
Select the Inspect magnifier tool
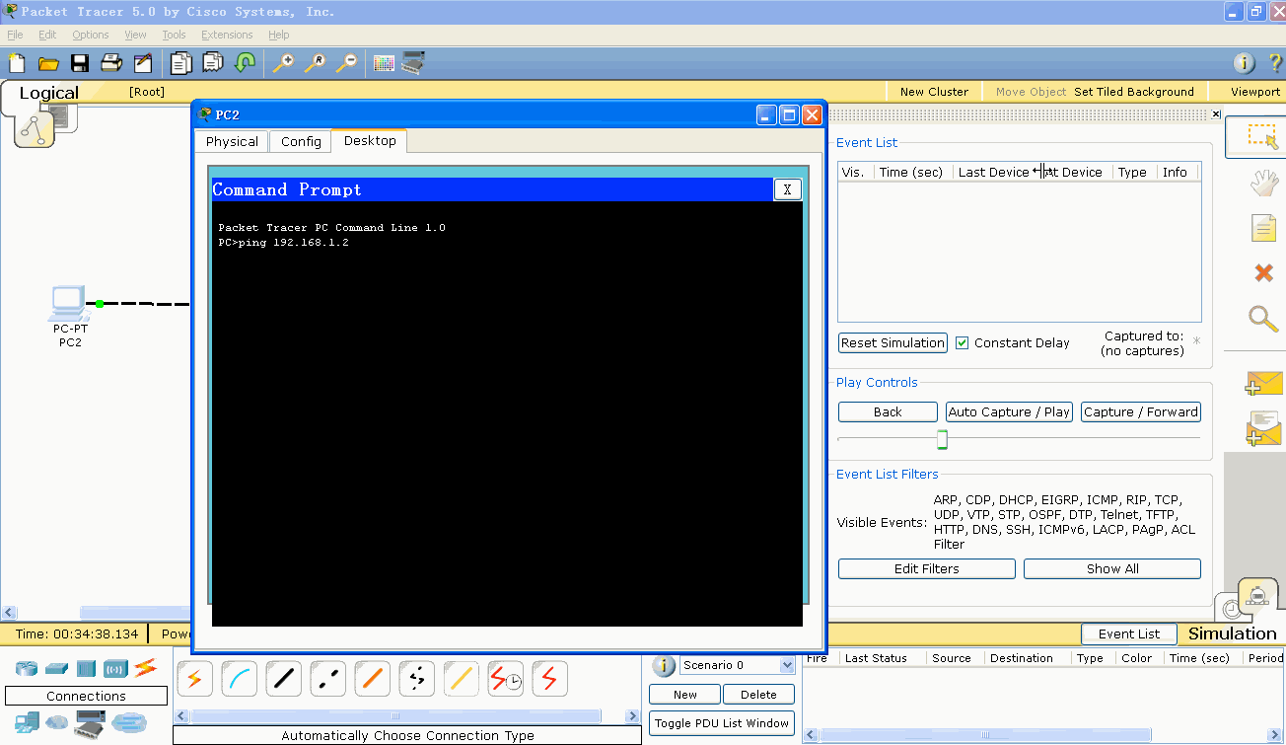point(1263,318)
